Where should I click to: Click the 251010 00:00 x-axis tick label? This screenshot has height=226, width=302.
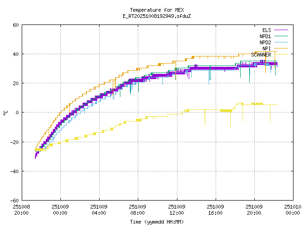click(x=293, y=210)
